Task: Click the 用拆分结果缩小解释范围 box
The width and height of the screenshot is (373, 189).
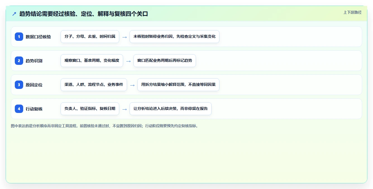Action: (x=178, y=85)
